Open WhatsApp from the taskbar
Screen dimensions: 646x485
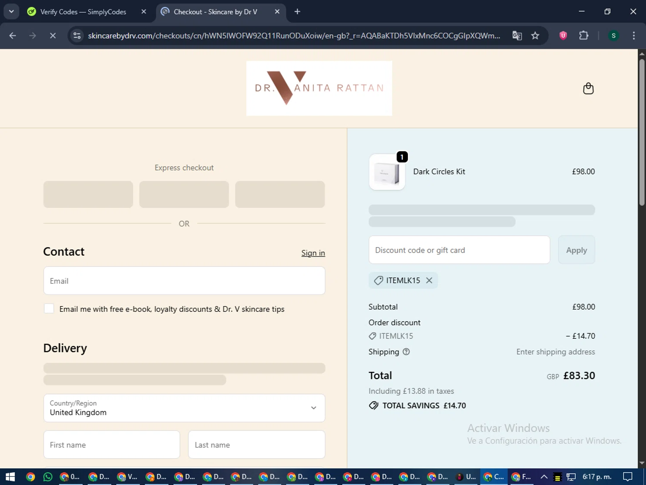48,477
